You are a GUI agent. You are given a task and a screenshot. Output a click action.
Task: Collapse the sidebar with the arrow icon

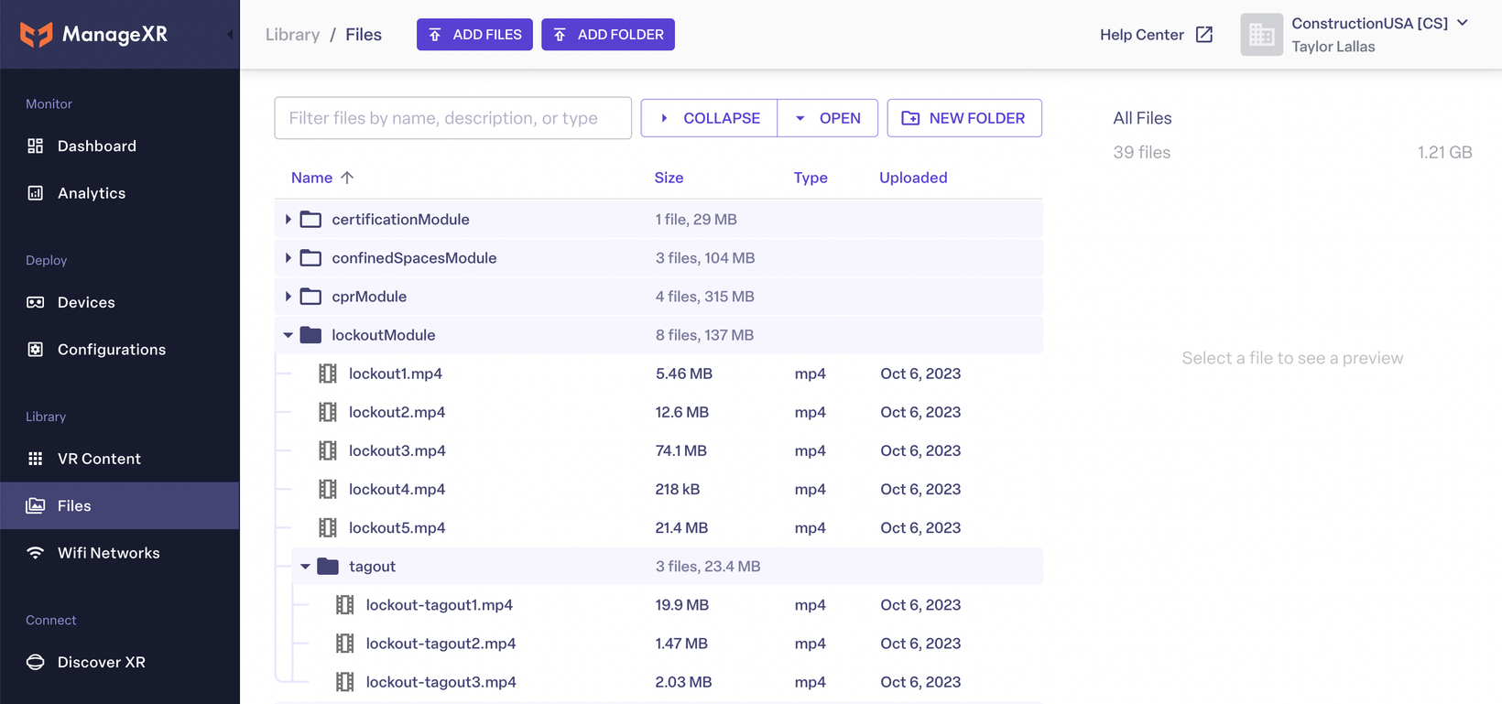(x=230, y=35)
